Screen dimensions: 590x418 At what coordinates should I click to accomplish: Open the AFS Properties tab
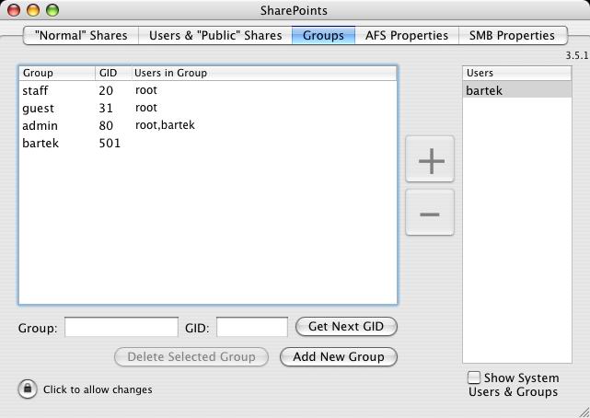406,36
